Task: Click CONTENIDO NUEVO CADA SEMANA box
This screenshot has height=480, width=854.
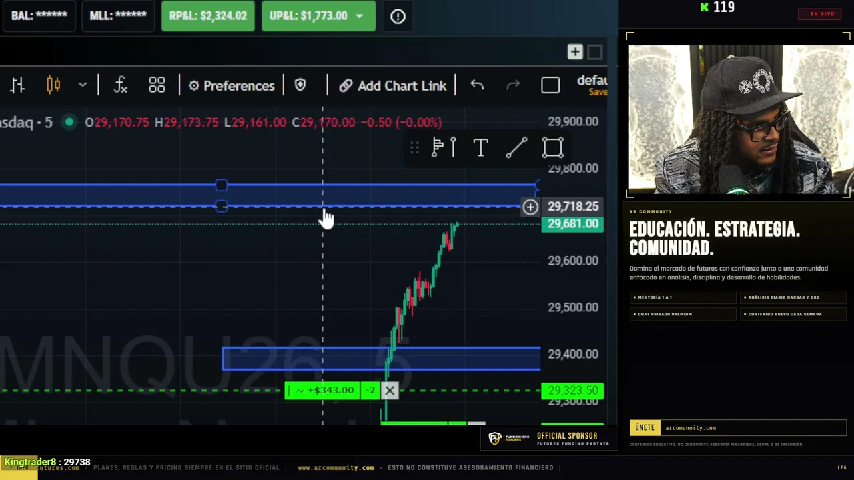Action: (793, 314)
